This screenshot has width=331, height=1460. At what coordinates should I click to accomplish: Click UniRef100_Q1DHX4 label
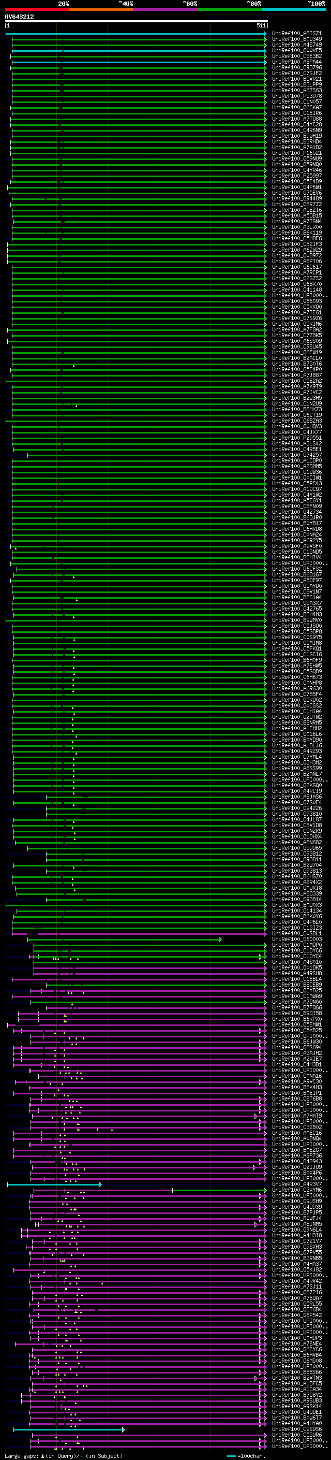pyautogui.click(x=296, y=836)
